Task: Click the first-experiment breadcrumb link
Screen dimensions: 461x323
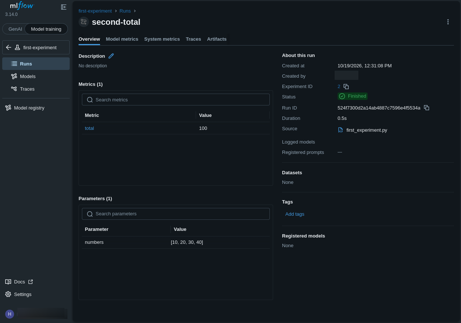Action: tap(95, 11)
